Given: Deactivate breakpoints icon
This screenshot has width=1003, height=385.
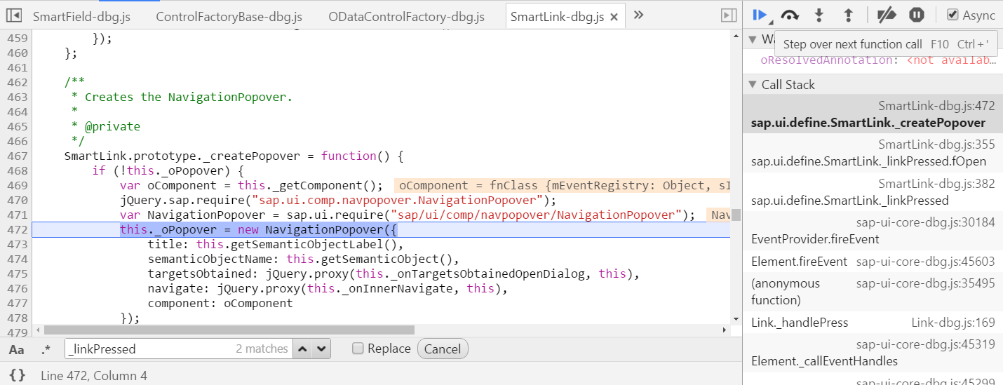Looking at the screenshot, I should (x=887, y=15).
